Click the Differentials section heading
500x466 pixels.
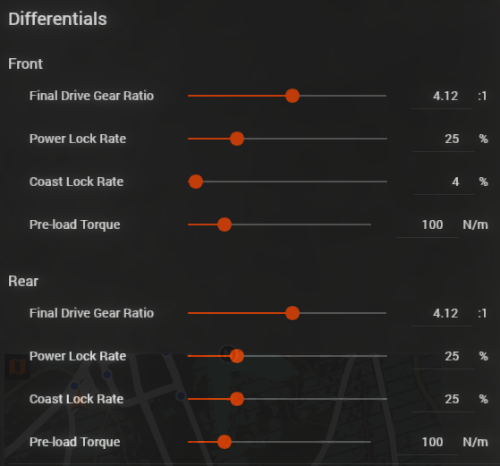coord(57,19)
